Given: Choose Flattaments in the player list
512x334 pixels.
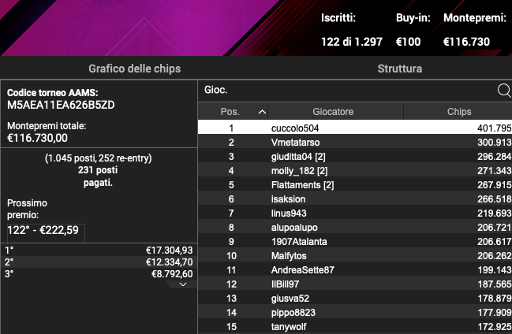Looking at the screenshot, I should click(x=354, y=184).
